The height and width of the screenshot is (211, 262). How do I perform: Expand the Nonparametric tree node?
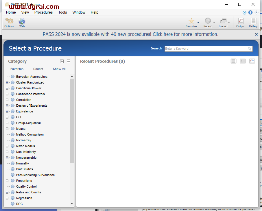tap(7, 158)
